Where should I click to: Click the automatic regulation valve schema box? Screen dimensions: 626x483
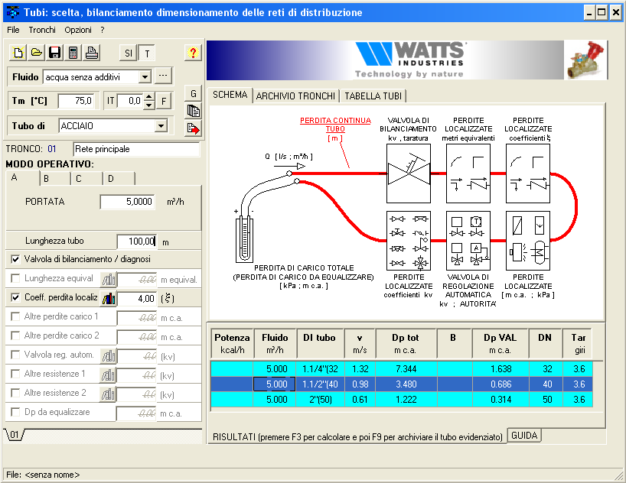coord(468,241)
